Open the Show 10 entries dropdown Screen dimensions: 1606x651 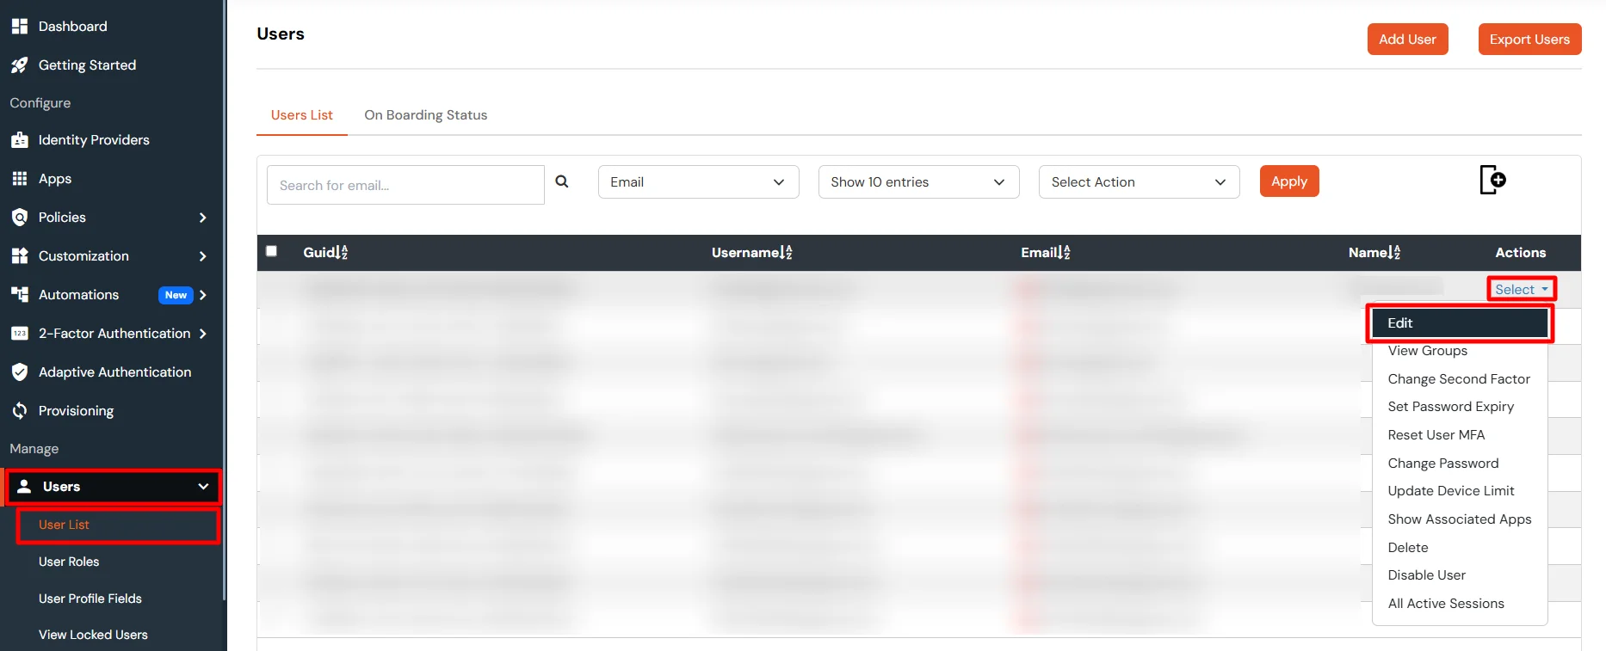point(919,182)
